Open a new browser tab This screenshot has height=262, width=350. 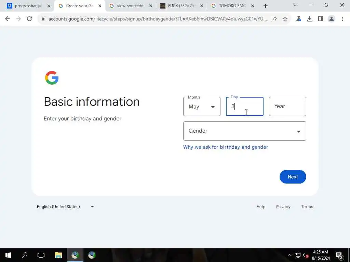pyautogui.click(x=265, y=6)
